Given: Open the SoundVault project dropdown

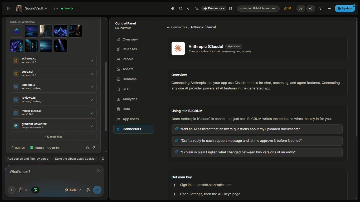Looking at the screenshot, I should pos(36,8).
